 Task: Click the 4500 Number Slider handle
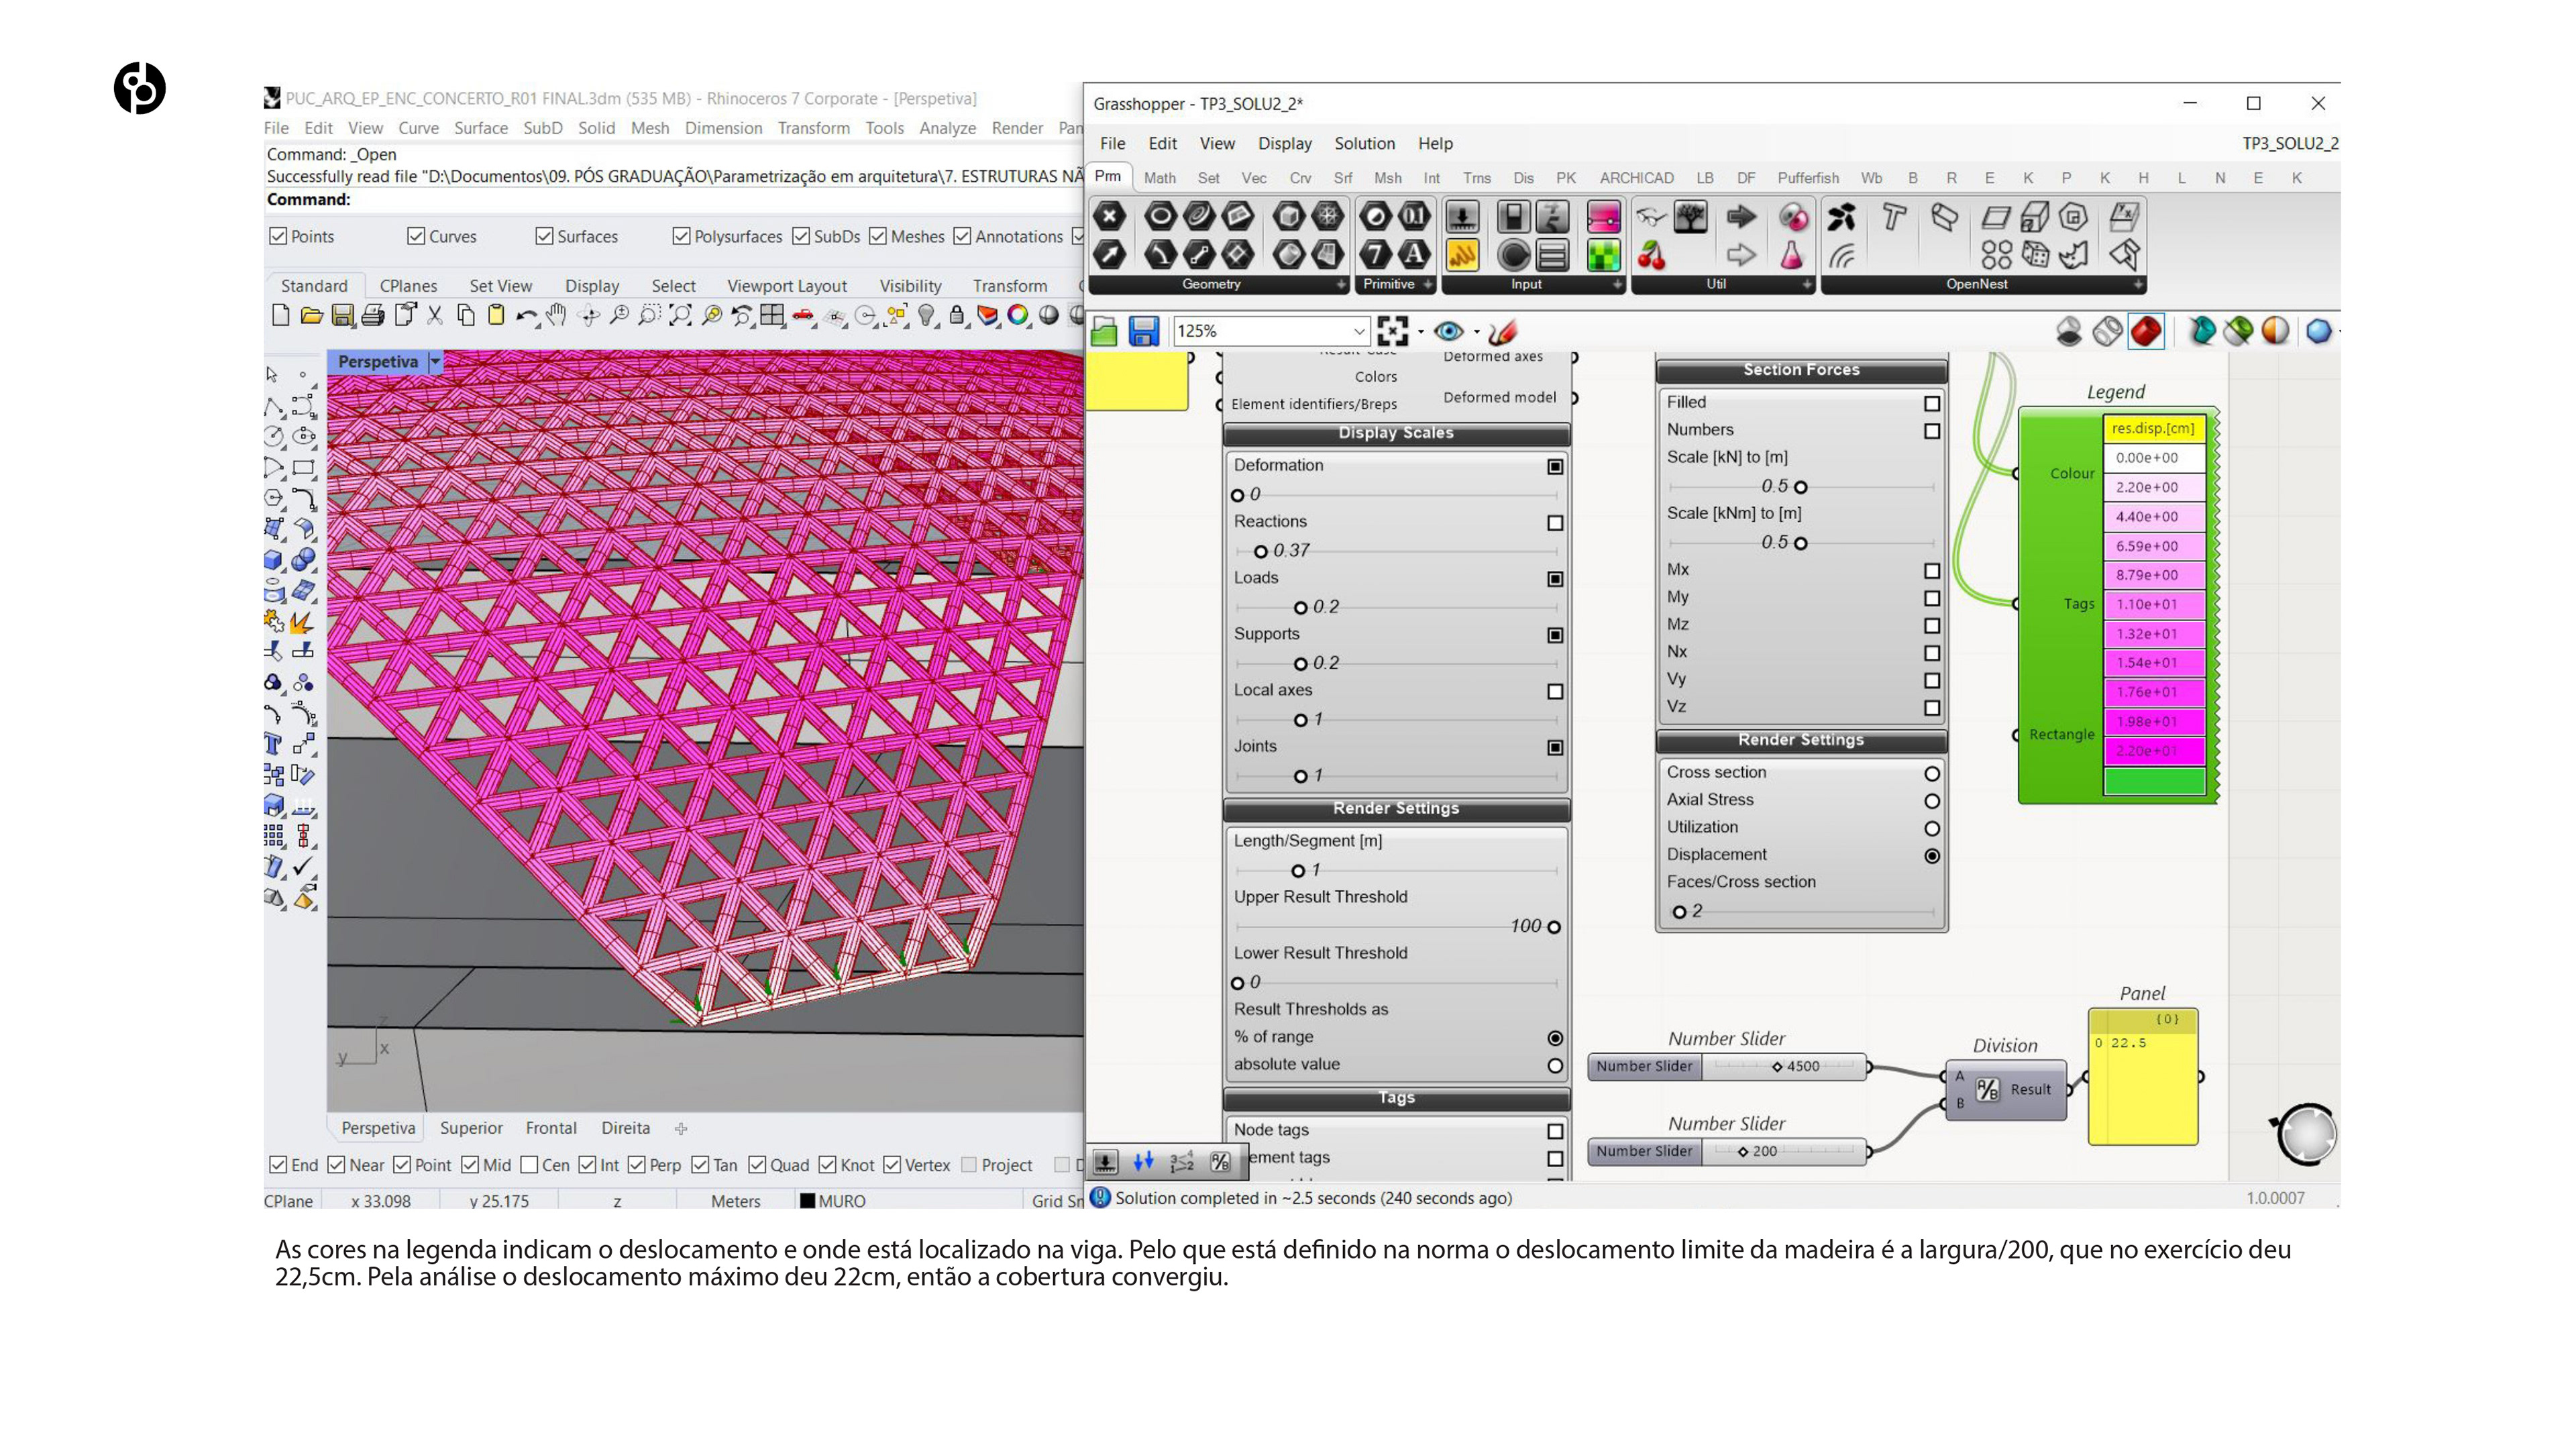[1777, 1067]
